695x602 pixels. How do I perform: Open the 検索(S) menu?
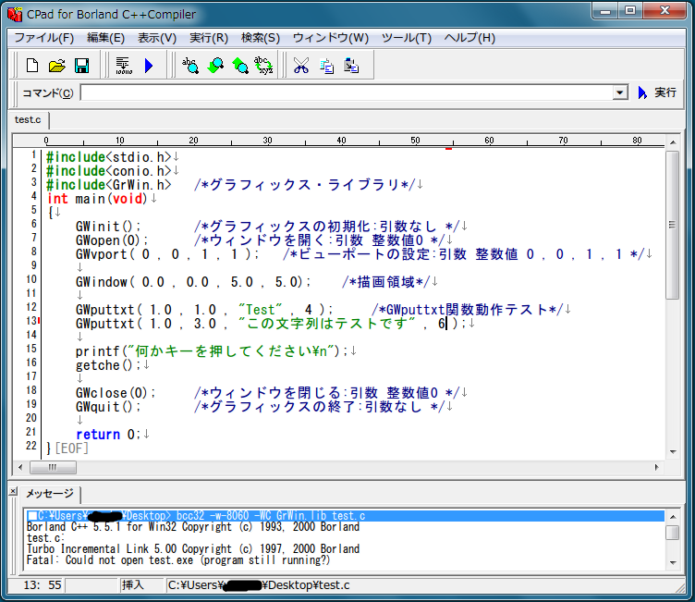tap(261, 38)
